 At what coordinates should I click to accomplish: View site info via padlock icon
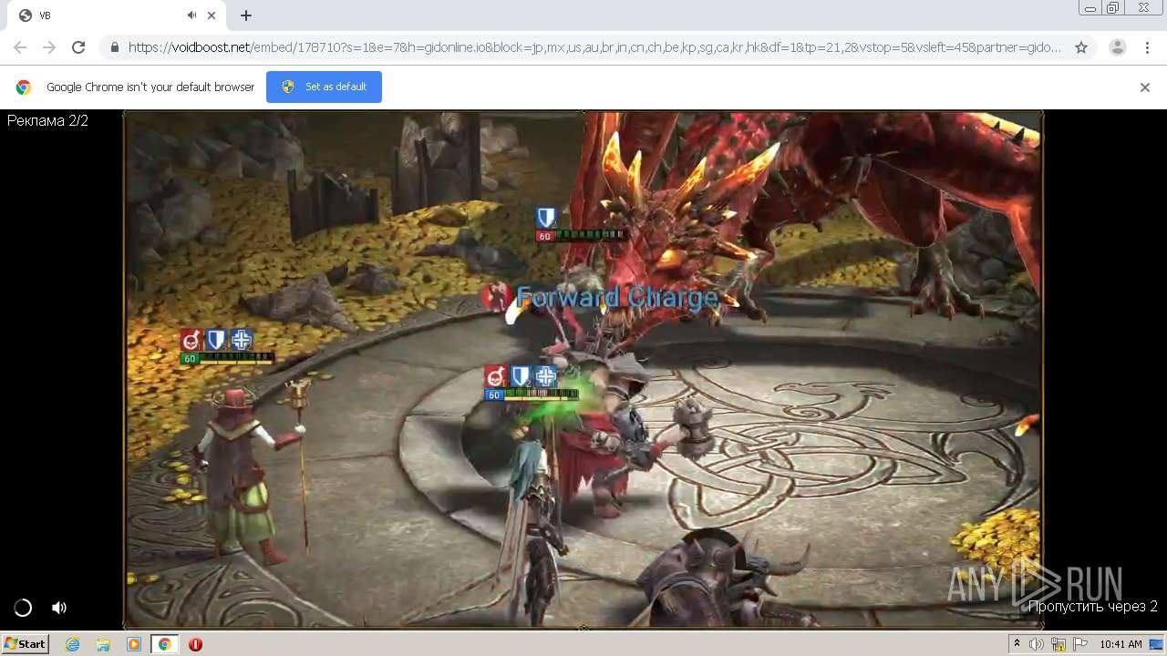tap(114, 47)
